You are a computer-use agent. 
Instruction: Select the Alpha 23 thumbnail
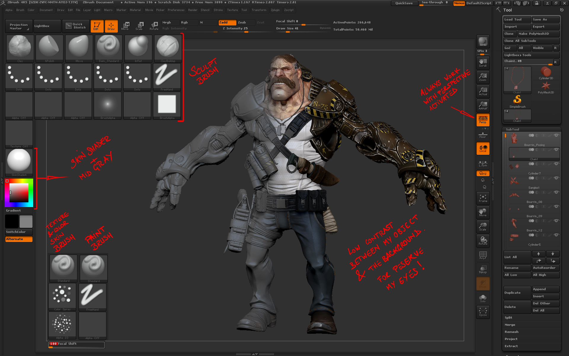62,325
